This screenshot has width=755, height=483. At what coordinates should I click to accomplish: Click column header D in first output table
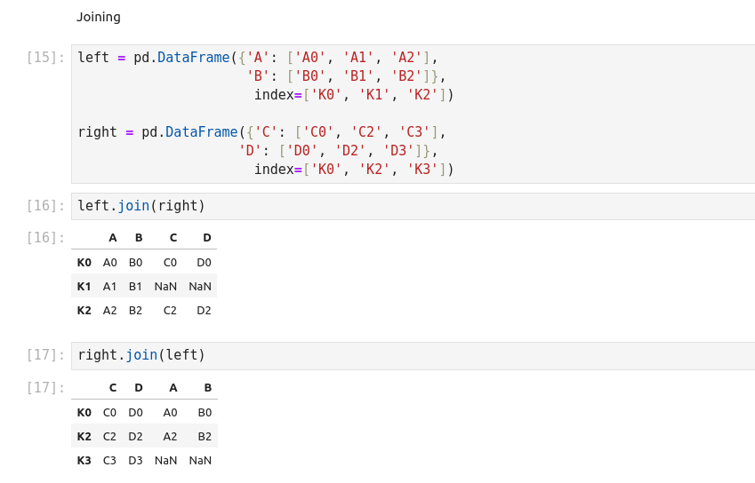click(x=206, y=238)
